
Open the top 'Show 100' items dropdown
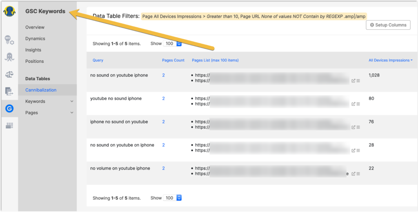(172, 43)
